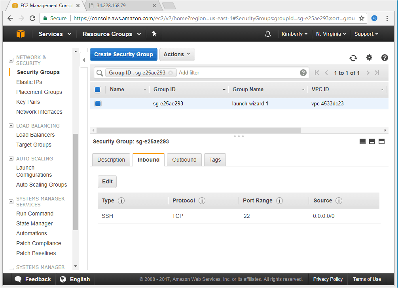The height and width of the screenshot is (288, 398).
Task: Open Chrome menu three dots
Action: tap(387, 18)
